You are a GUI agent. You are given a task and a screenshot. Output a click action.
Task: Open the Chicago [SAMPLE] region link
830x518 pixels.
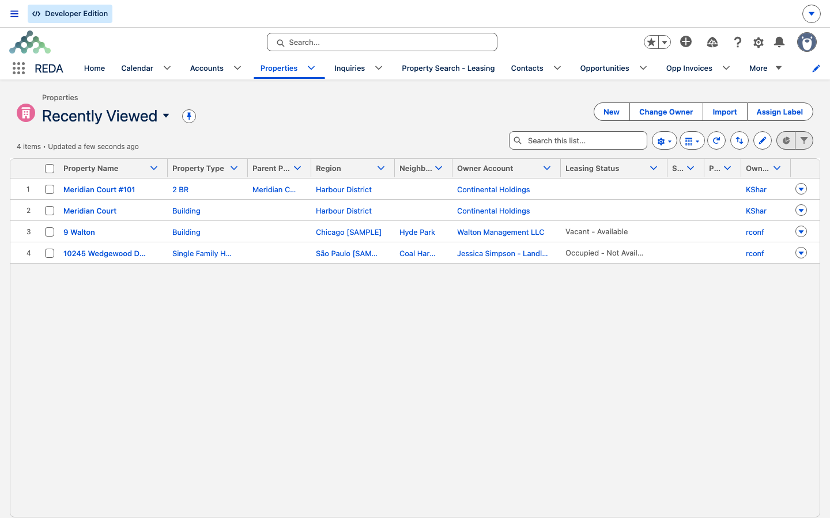(x=349, y=232)
